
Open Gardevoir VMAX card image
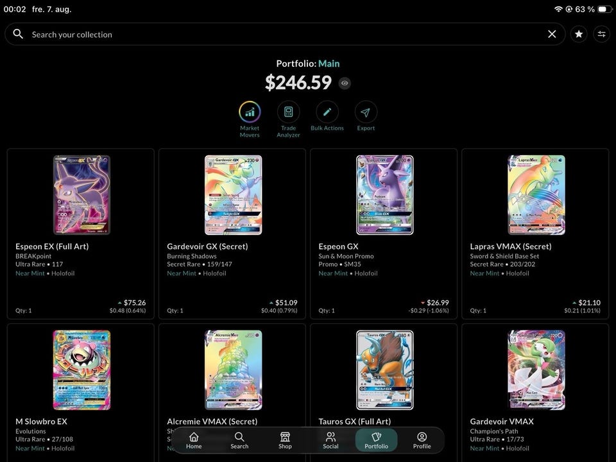(536, 370)
